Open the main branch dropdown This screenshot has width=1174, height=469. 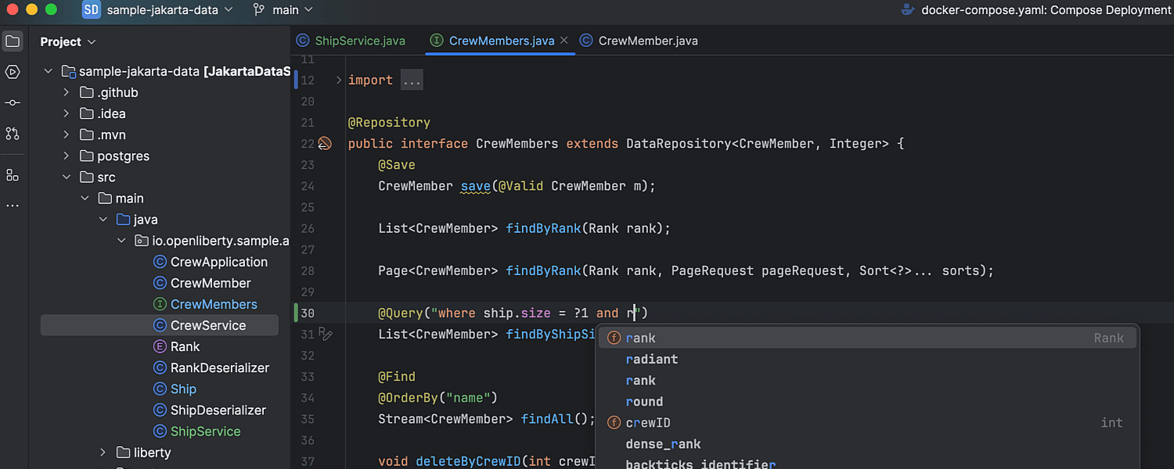[283, 10]
